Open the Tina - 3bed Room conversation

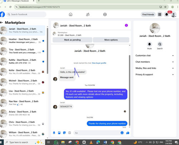[23, 51]
